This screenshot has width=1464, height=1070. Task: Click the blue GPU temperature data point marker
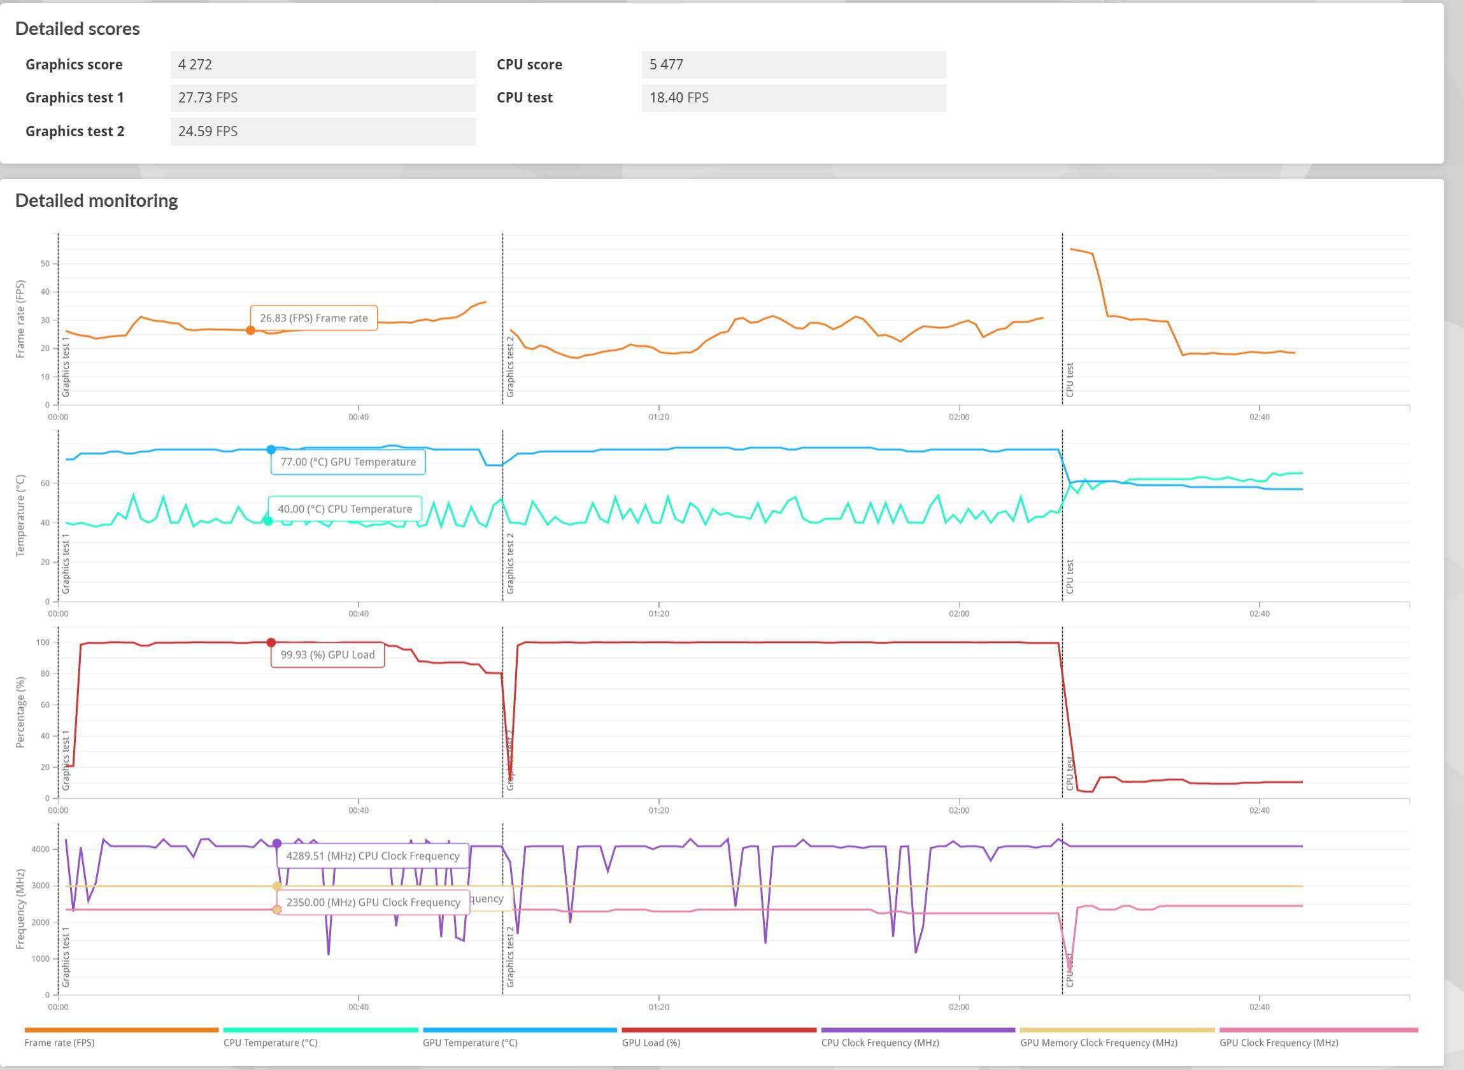pos(271,449)
